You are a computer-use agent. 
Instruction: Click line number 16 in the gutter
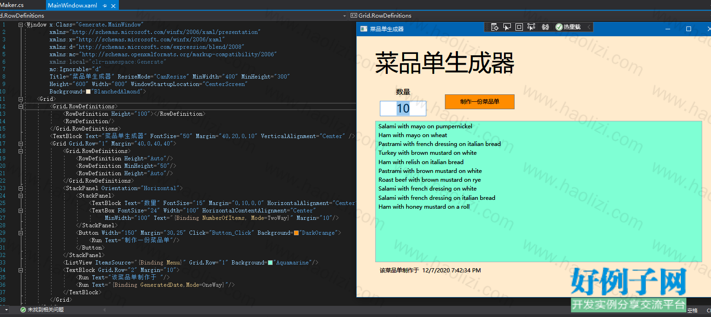pyautogui.click(x=3, y=136)
